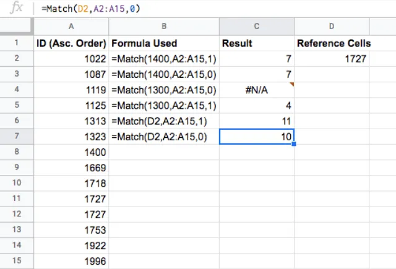Select row 7 header
The height and width of the screenshot is (269, 396).
point(17,135)
